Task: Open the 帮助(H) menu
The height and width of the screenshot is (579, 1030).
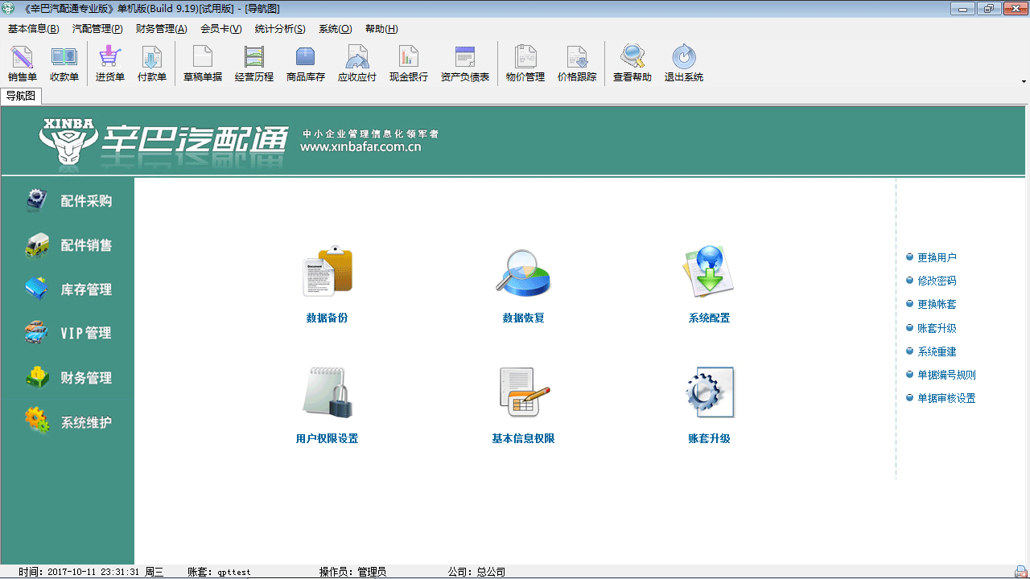Action: (x=381, y=29)
